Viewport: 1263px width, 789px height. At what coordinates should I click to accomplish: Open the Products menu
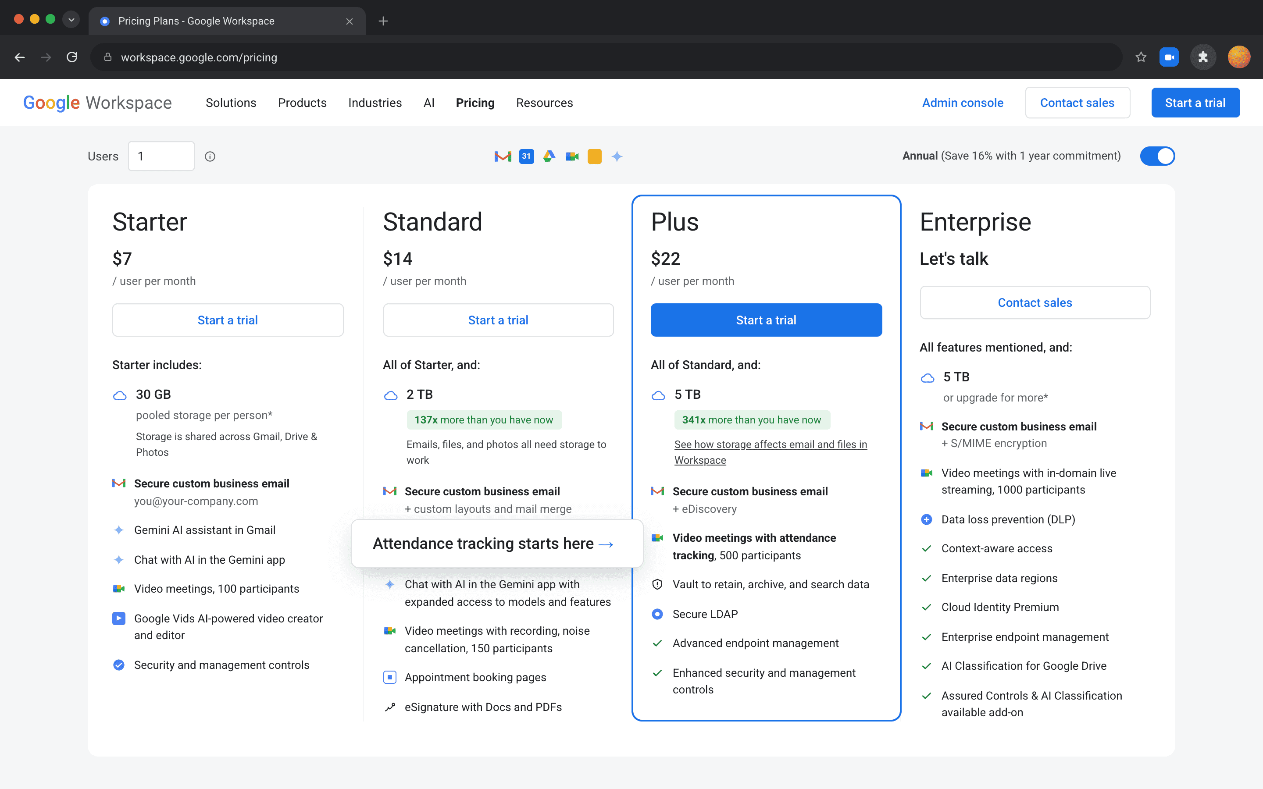[302, 103]
